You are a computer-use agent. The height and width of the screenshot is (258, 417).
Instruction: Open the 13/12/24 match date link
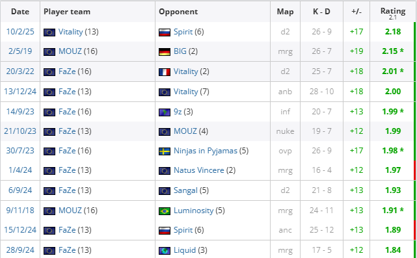20,92
